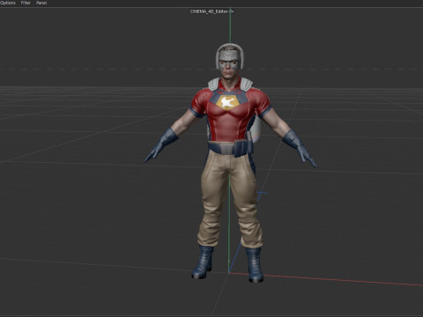Click the camera icon beside CINEMA_4D_Editor
This screenshot has width=423, height=317.
coord(232,11)
